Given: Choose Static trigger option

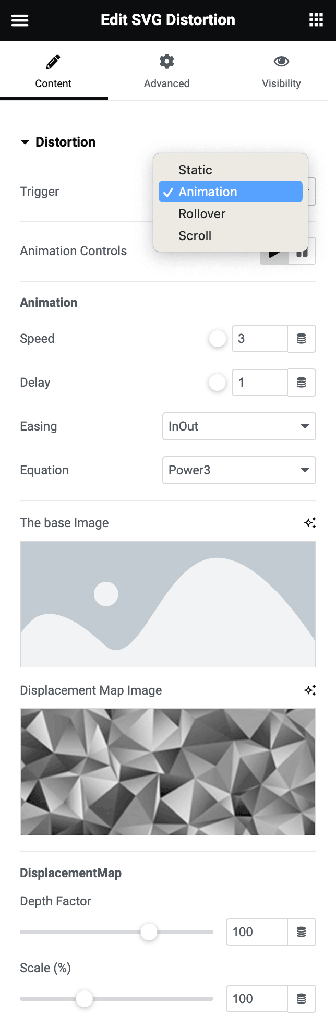Looking at the screenshot, I should pos(195,170).
